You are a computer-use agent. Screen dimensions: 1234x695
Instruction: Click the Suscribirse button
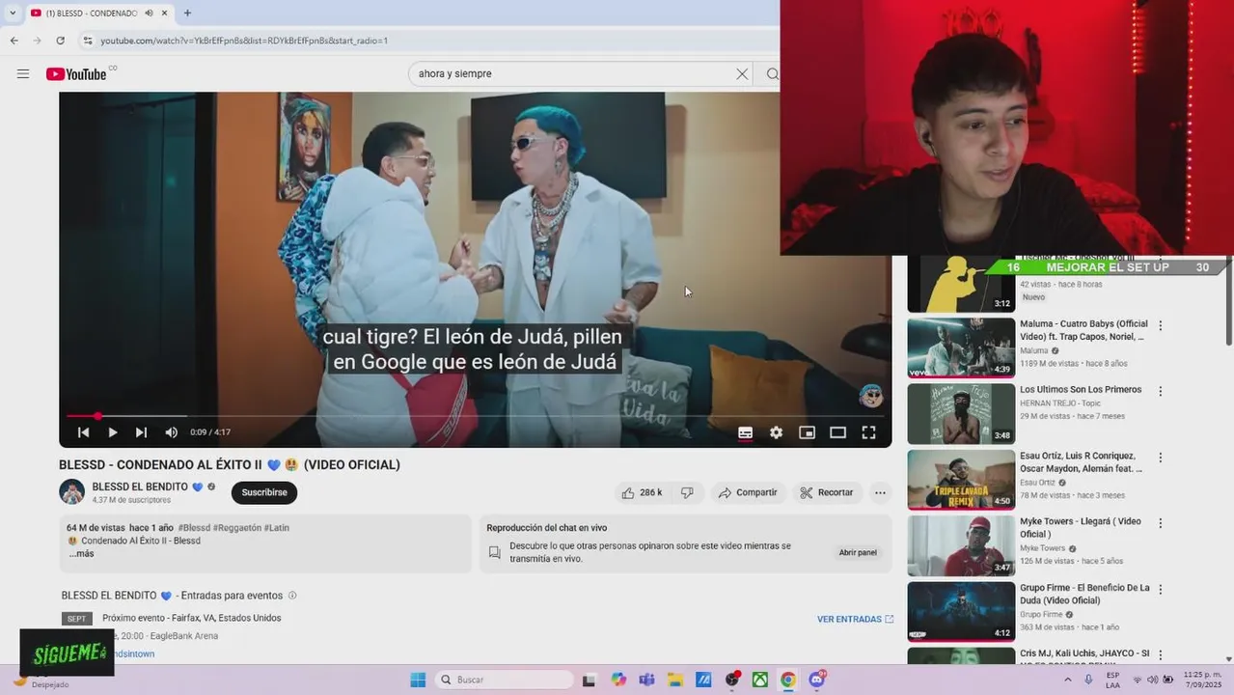click(x=264, y=492)
